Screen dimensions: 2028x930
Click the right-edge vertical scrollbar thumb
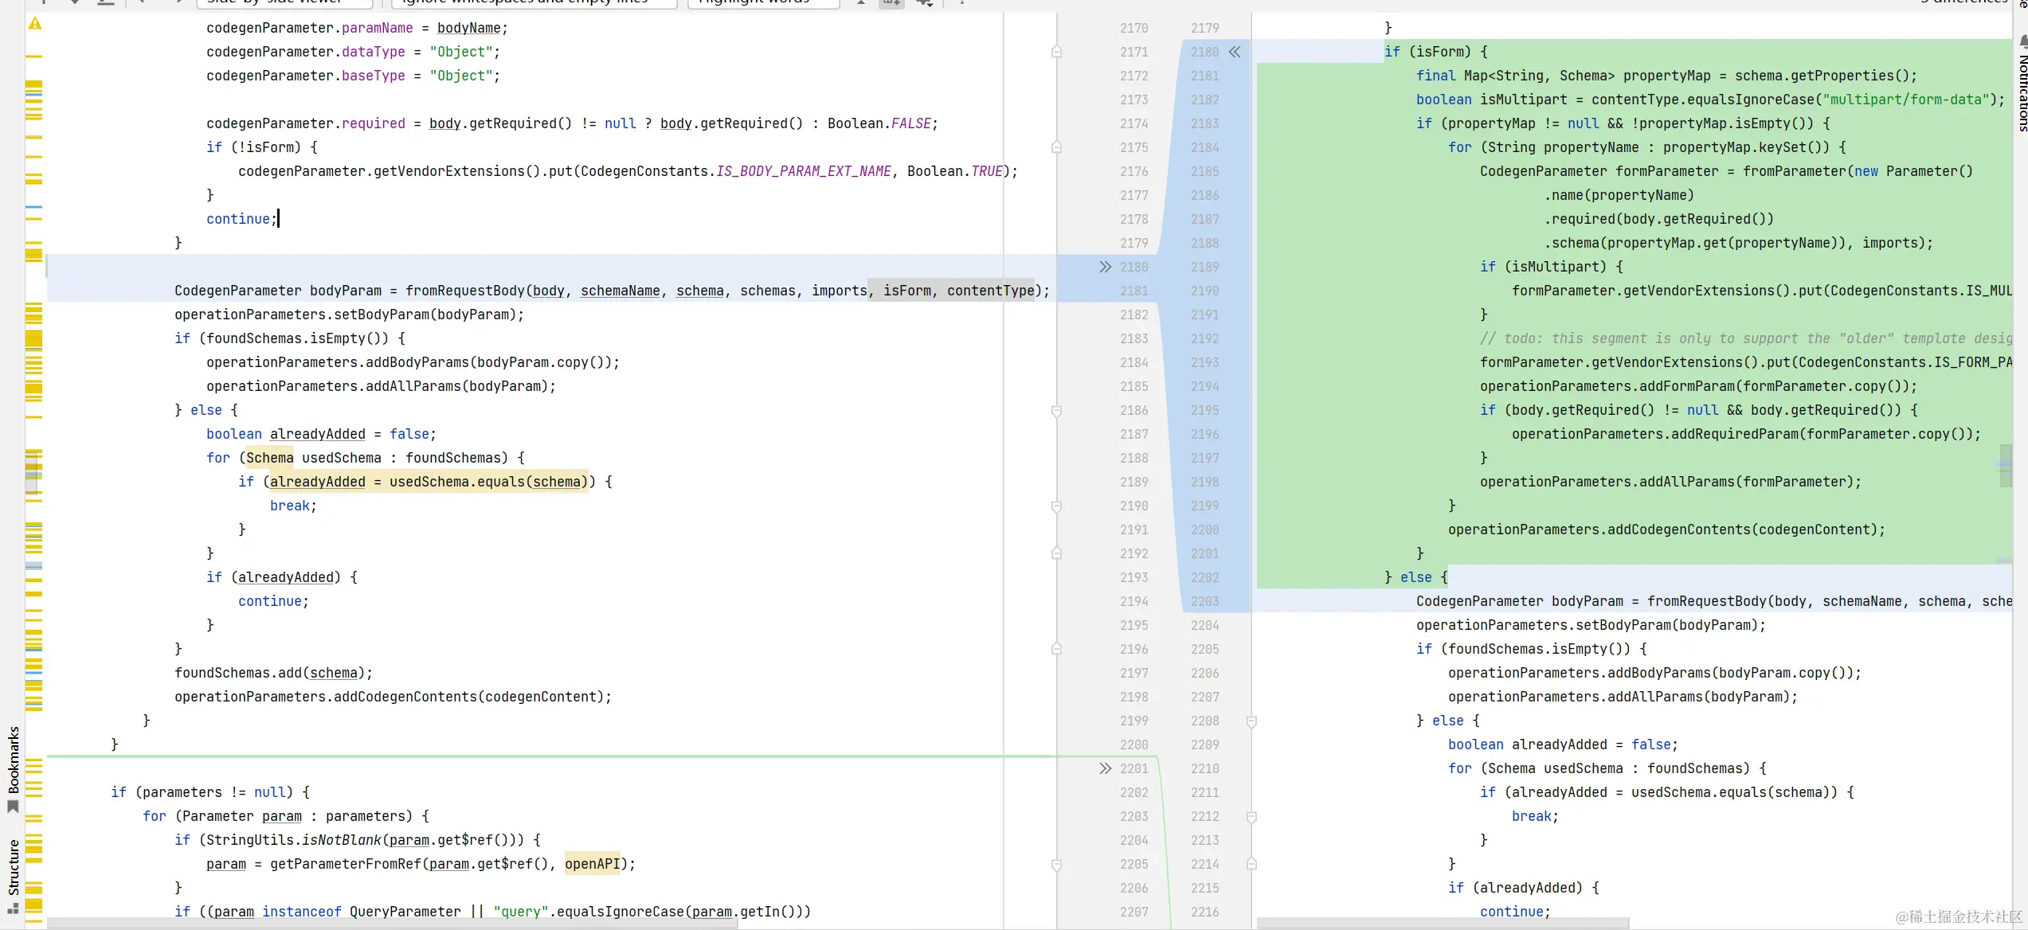tap(2005, 466)
